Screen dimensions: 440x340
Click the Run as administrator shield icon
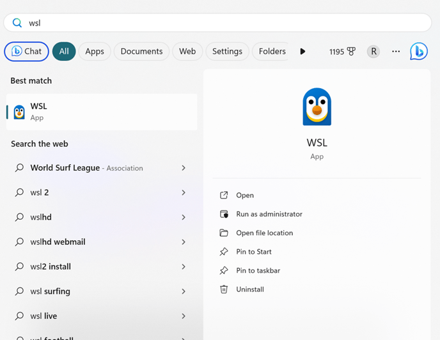click(x=224, y=214)
